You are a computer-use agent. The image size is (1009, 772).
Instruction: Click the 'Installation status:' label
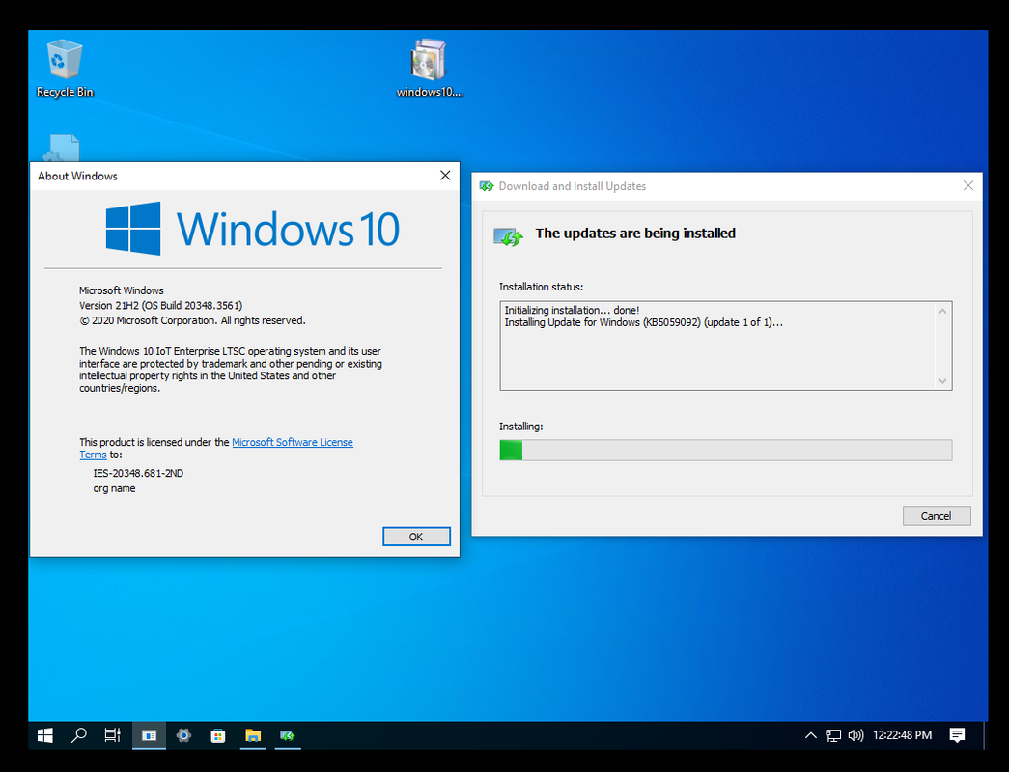(541, 287)
